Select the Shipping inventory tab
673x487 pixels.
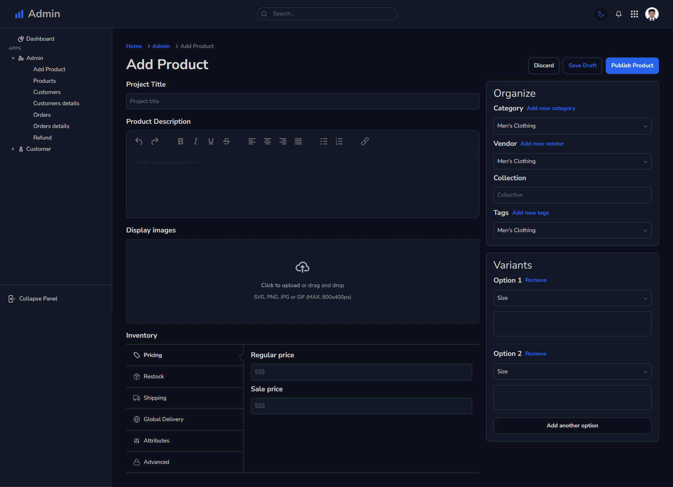185,398
